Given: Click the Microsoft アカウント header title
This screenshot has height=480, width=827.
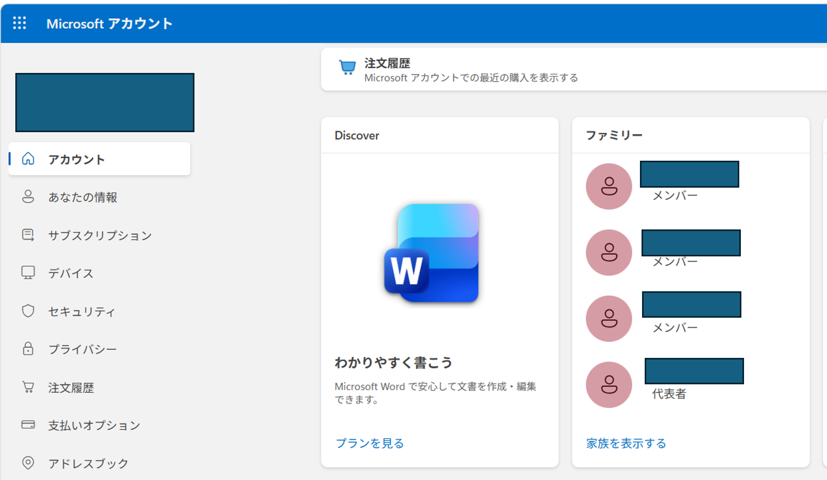Looking at the screenshot, I should pyautogui.click(x=109, y=23).
